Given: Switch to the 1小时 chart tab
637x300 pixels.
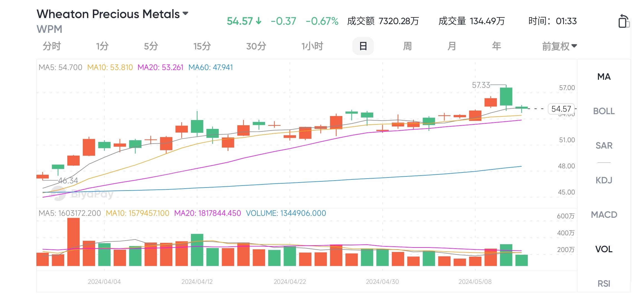Looking at the screenshot, I should pyautogui.click(x=312, y=46).
